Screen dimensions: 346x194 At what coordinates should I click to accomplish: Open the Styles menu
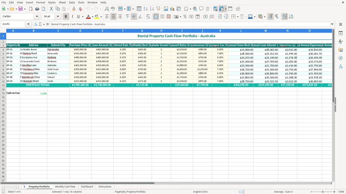[52, 2]
